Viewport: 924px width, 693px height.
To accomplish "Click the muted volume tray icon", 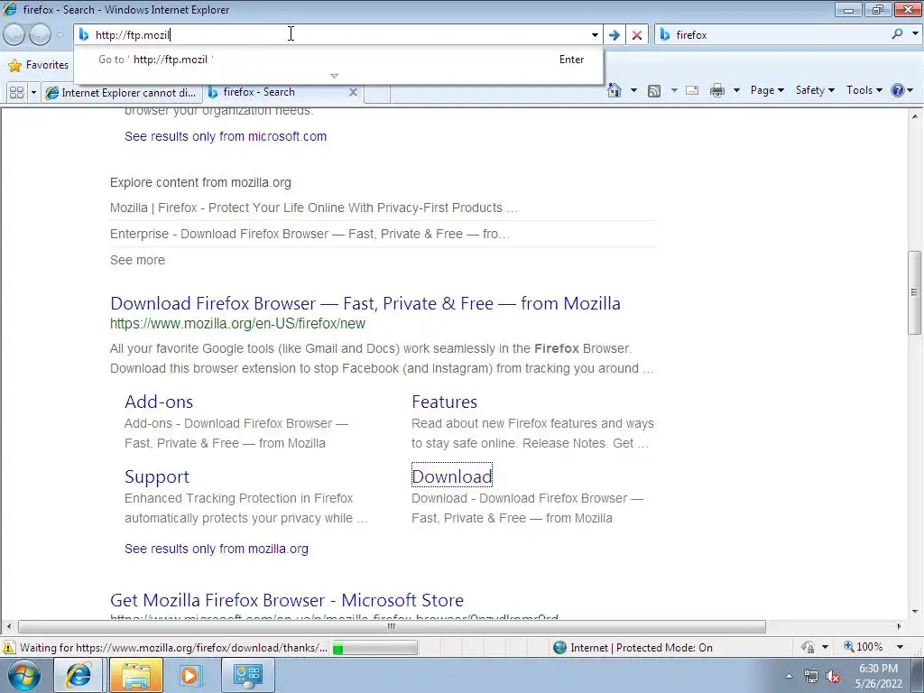I will coord(833,677).
